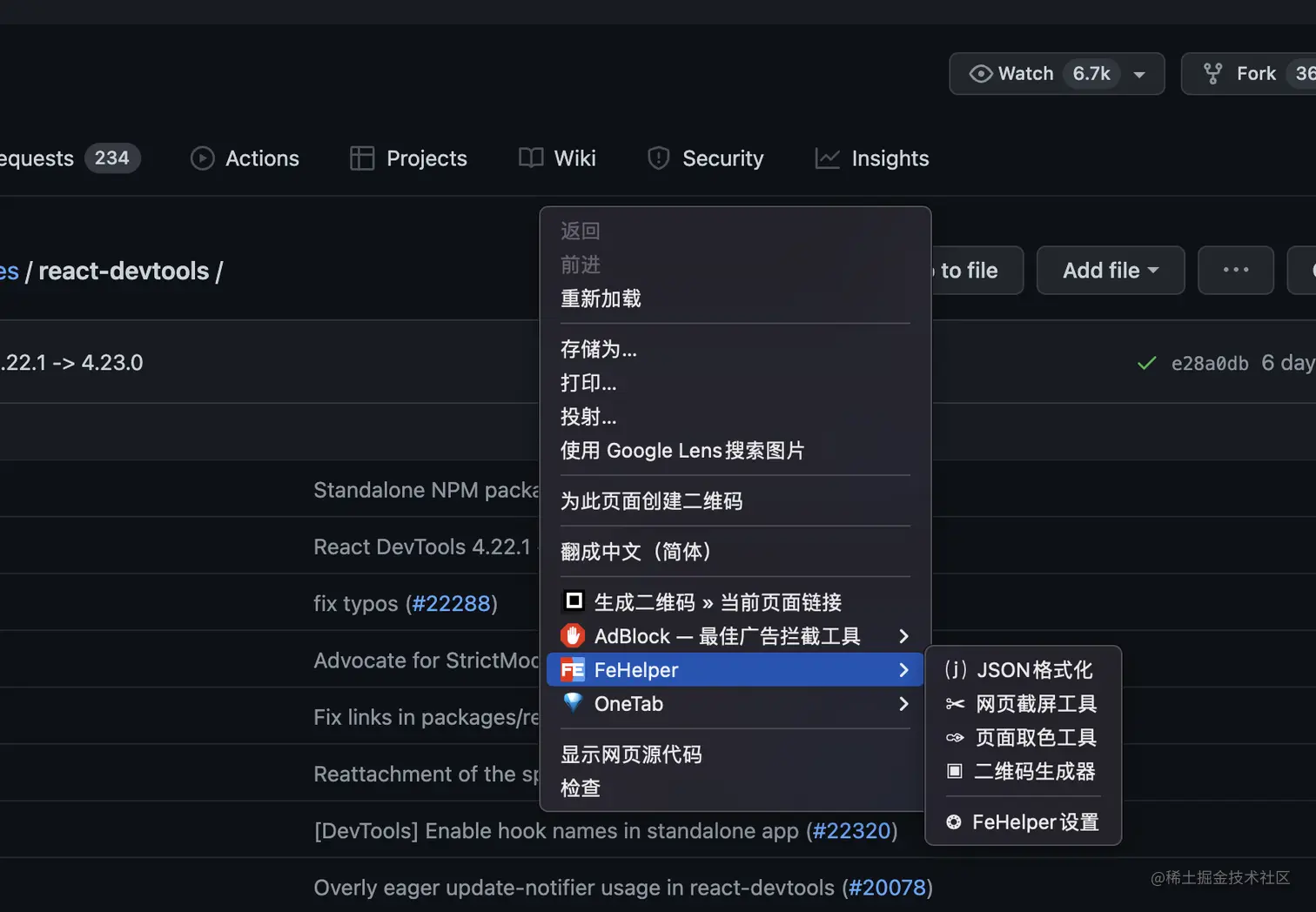Choose 页面取色工具 in submenu
The width and height of the screenshot is (1316, 912).
[x=1024, y=738]
